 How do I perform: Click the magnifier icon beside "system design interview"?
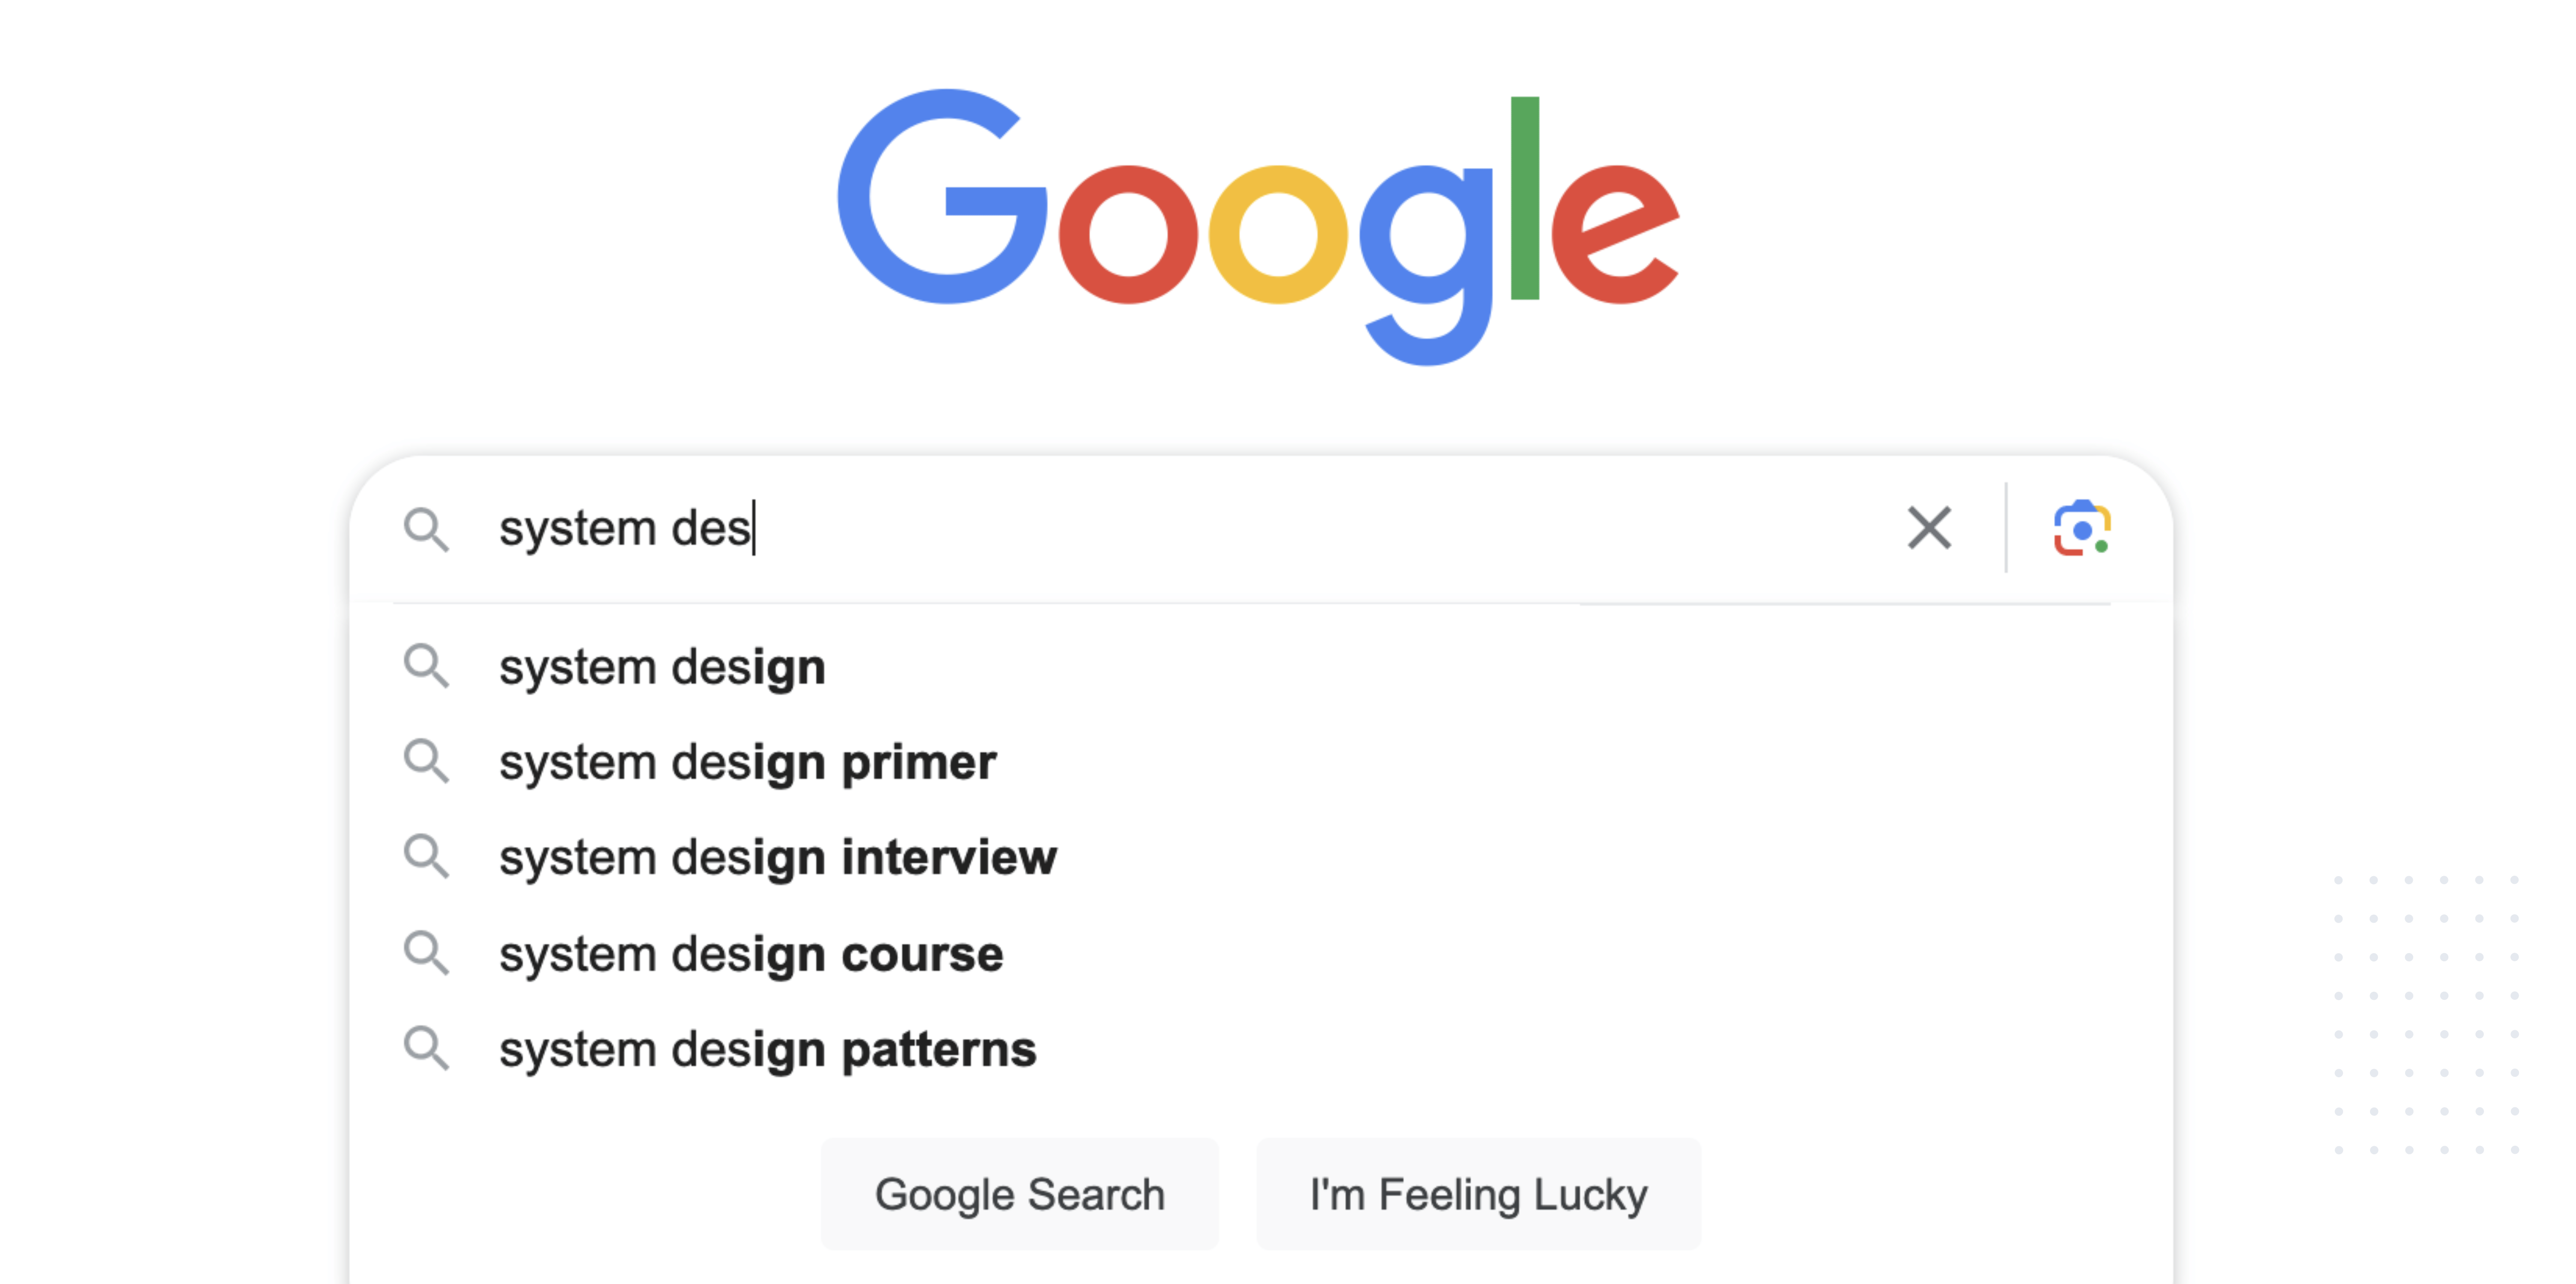(x=426, y=857)
